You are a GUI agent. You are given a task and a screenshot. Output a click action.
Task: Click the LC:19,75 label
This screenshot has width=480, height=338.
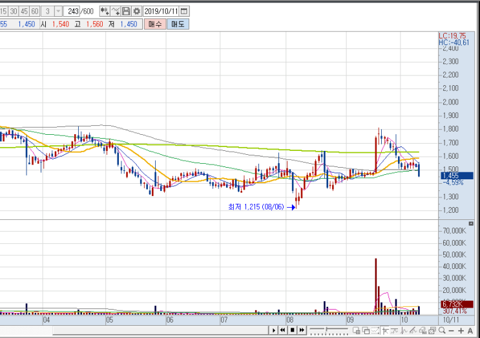(452, 35)
